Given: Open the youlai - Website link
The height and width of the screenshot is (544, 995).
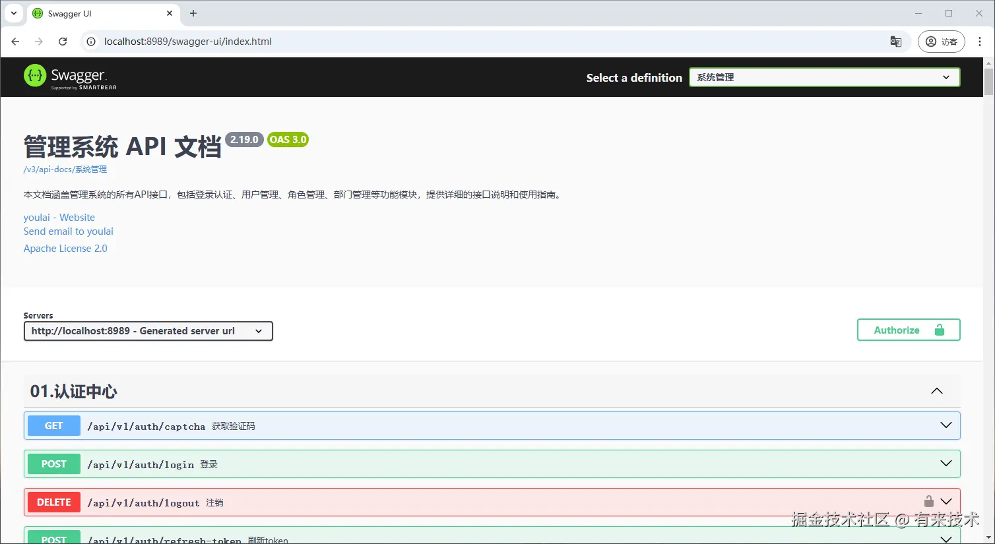Looking at the screenshot, I should point(59,218).
